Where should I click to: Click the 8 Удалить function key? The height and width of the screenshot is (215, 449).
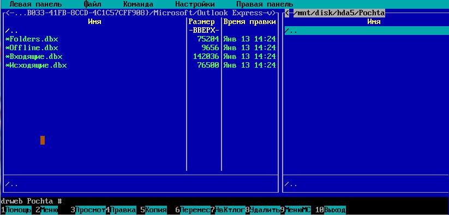262,210
